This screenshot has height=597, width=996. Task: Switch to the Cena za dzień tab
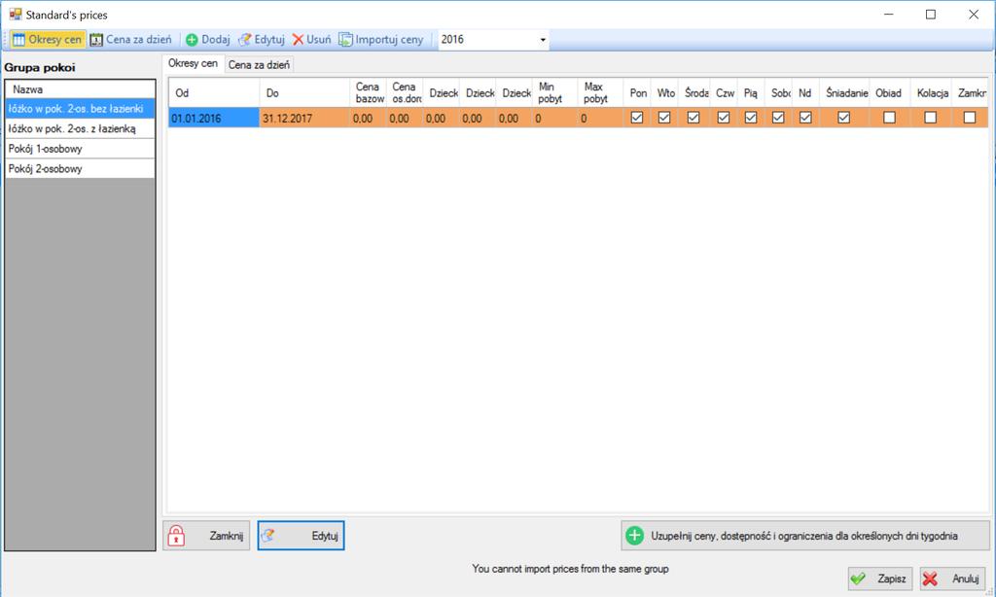259,65
